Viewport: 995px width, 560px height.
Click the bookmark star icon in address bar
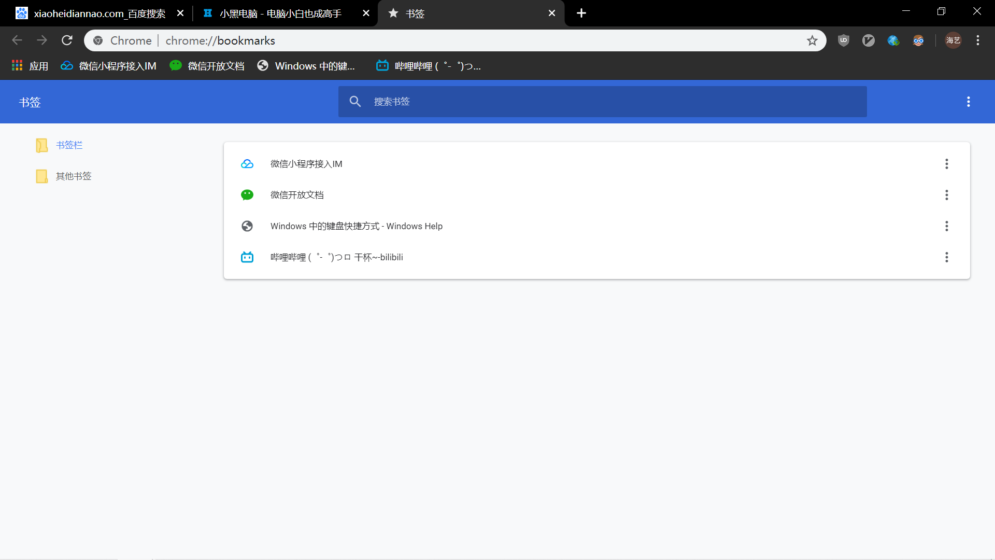pos(812,40)
